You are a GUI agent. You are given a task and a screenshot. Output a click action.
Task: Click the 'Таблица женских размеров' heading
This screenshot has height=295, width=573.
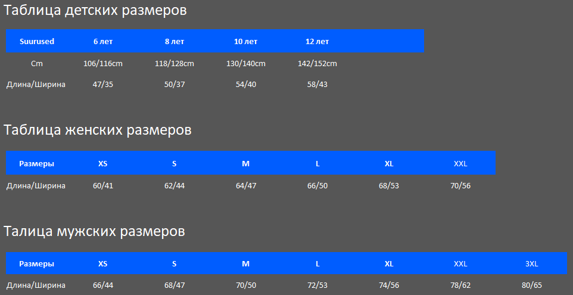coord(98,130)
